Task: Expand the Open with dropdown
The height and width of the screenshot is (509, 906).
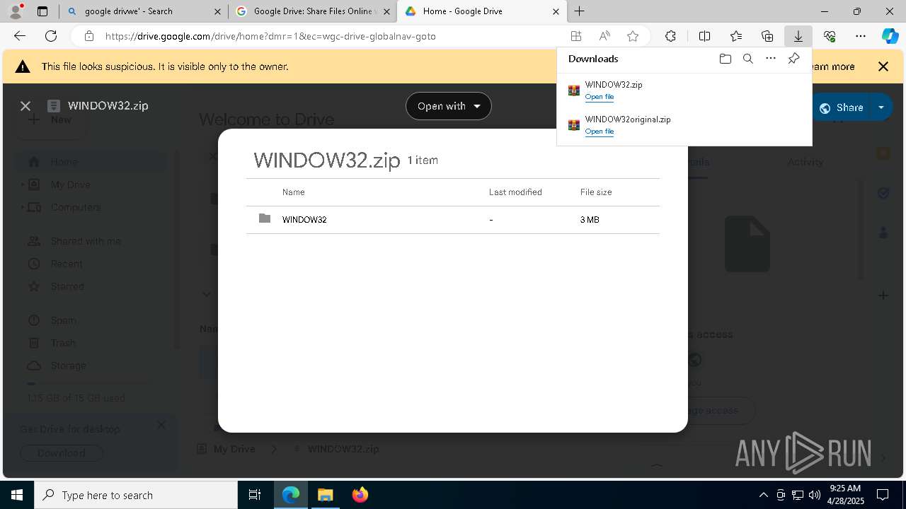Action: click(x=448, y=106)
